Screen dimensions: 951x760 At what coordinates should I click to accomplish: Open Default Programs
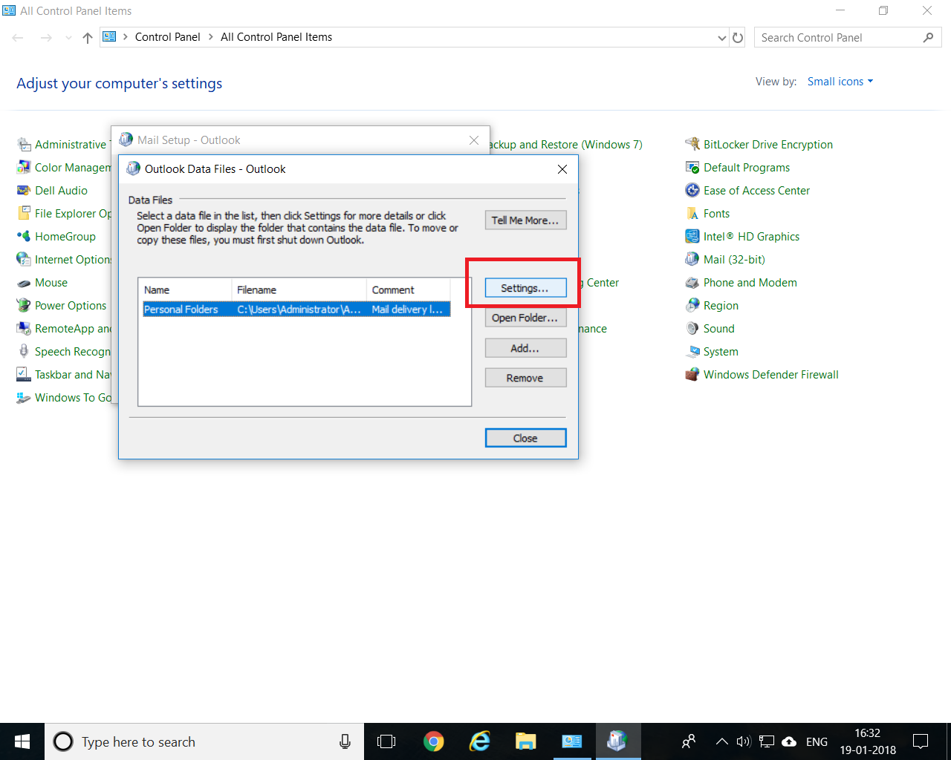(747, 168)
